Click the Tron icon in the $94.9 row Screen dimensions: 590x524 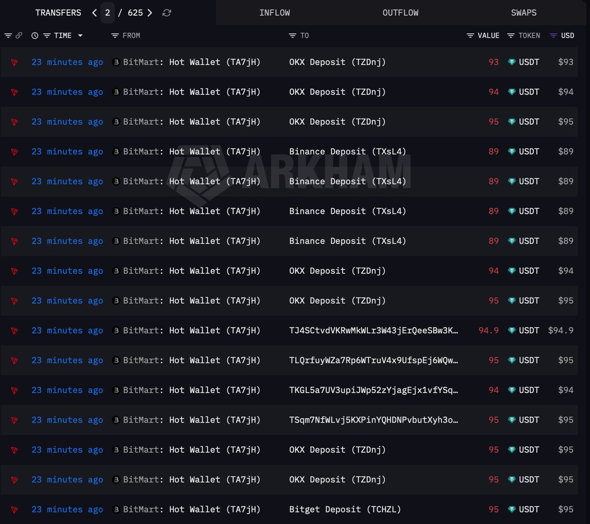pos(15,331)
